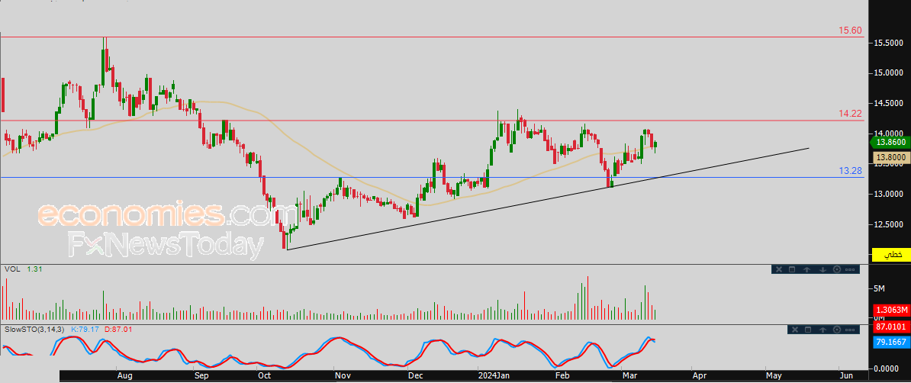Maximize the VOL indicator panel
The width and height of the screenshot is (911, 383).
click(x=792, y=269)
